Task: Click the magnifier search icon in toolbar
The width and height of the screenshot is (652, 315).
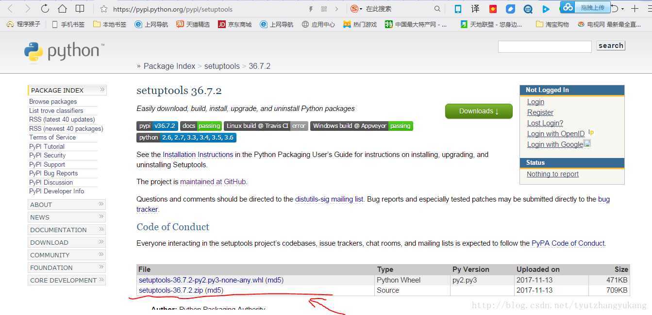Action: coord(437,9)
